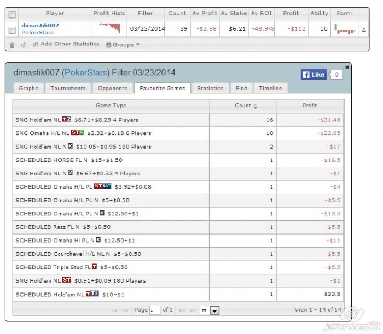Go to first page of results
The height and width of the screenshot is (334, 383).
(114, 310)
